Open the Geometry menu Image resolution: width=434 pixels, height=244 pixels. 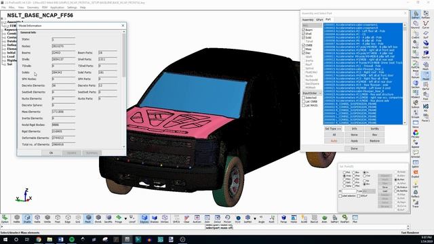[x=33, y=7]
